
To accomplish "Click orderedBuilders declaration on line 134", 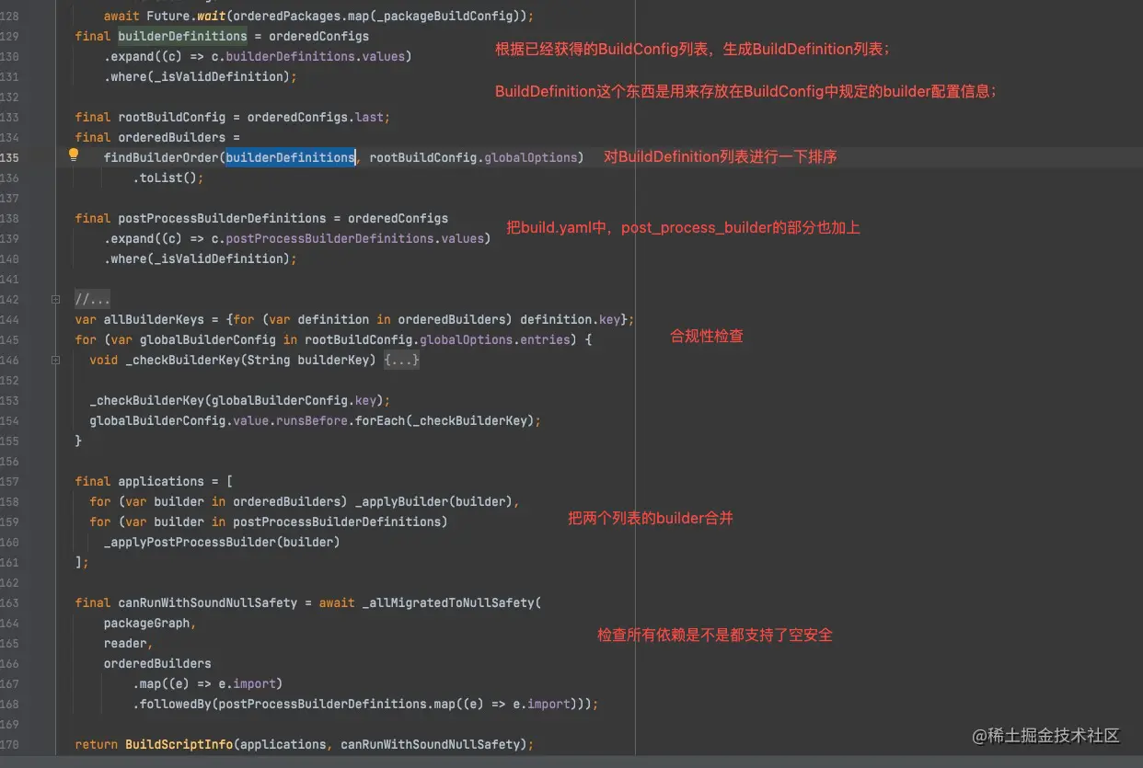I will (171, 137).
